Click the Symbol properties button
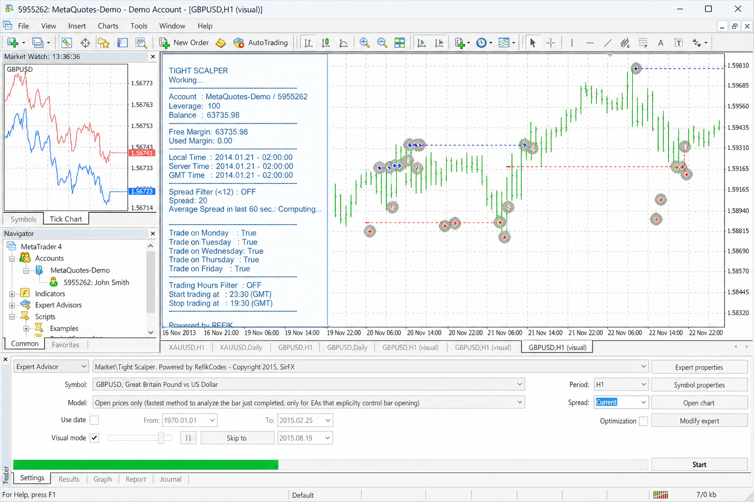This screenshot has height=502, width=754. point(699,385)
